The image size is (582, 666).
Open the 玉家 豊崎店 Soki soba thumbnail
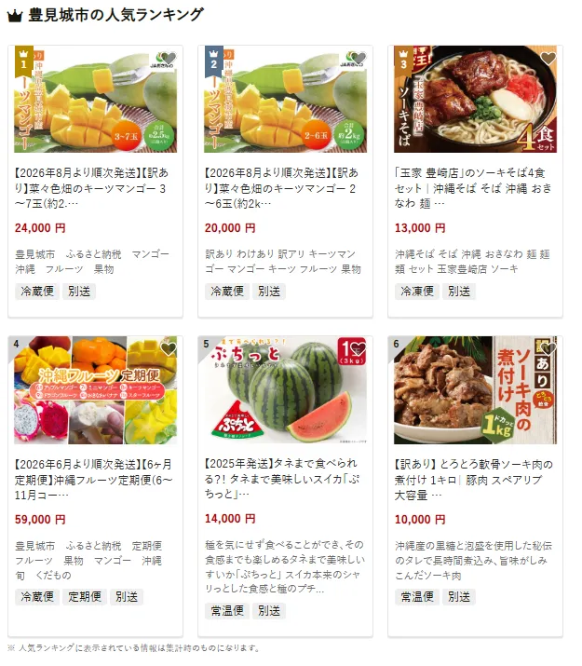pos(475,99)
